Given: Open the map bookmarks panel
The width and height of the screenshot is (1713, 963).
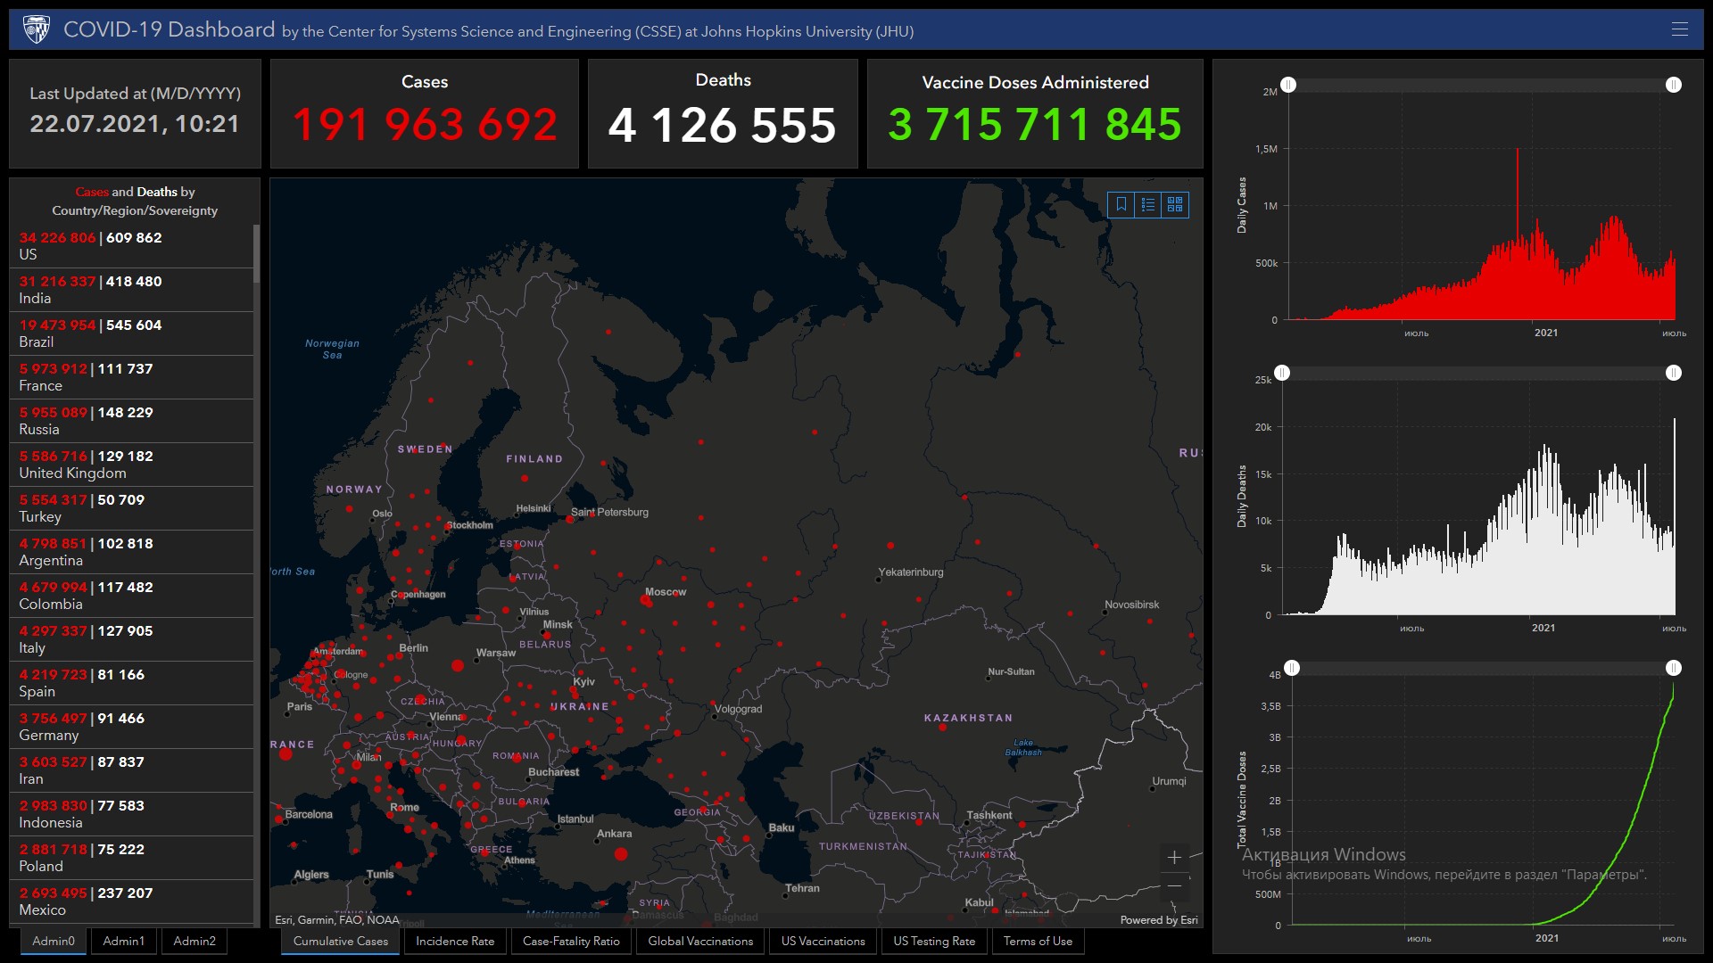Looking at the screenshot, I should pos(1121,205).
